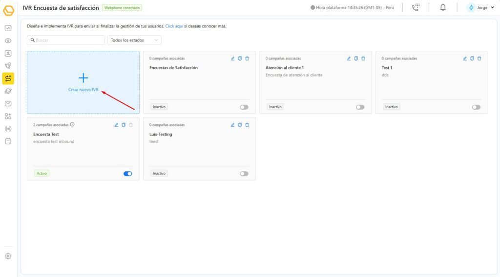Open the envelope icon in sidebar menu
This screenshot has width=500, height=277.
8,103
